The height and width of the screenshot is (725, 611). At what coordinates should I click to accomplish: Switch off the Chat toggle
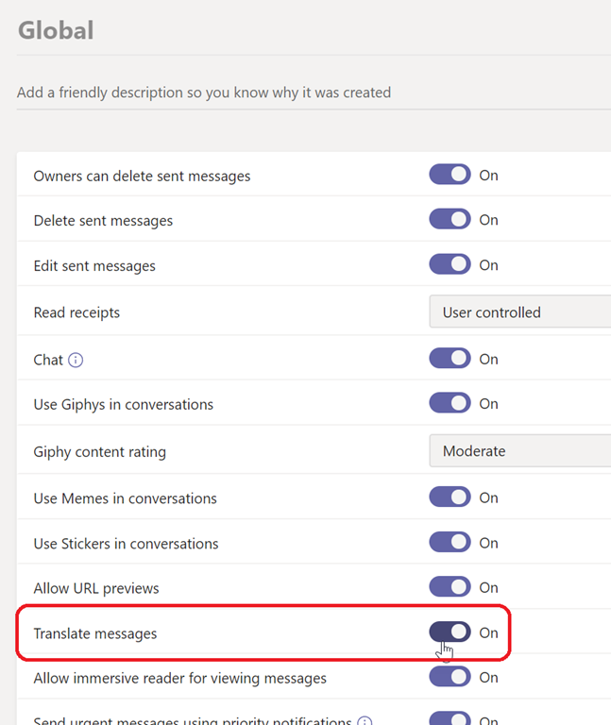(450, 359)
